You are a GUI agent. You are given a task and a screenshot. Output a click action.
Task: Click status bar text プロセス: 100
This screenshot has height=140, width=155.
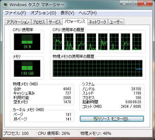click(16, 133)
